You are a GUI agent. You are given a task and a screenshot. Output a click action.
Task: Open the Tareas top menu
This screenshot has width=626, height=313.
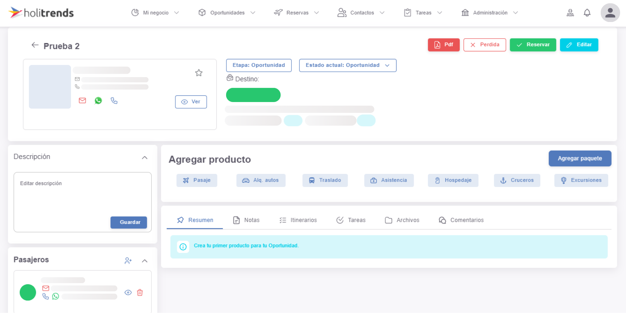coord(423,13)
